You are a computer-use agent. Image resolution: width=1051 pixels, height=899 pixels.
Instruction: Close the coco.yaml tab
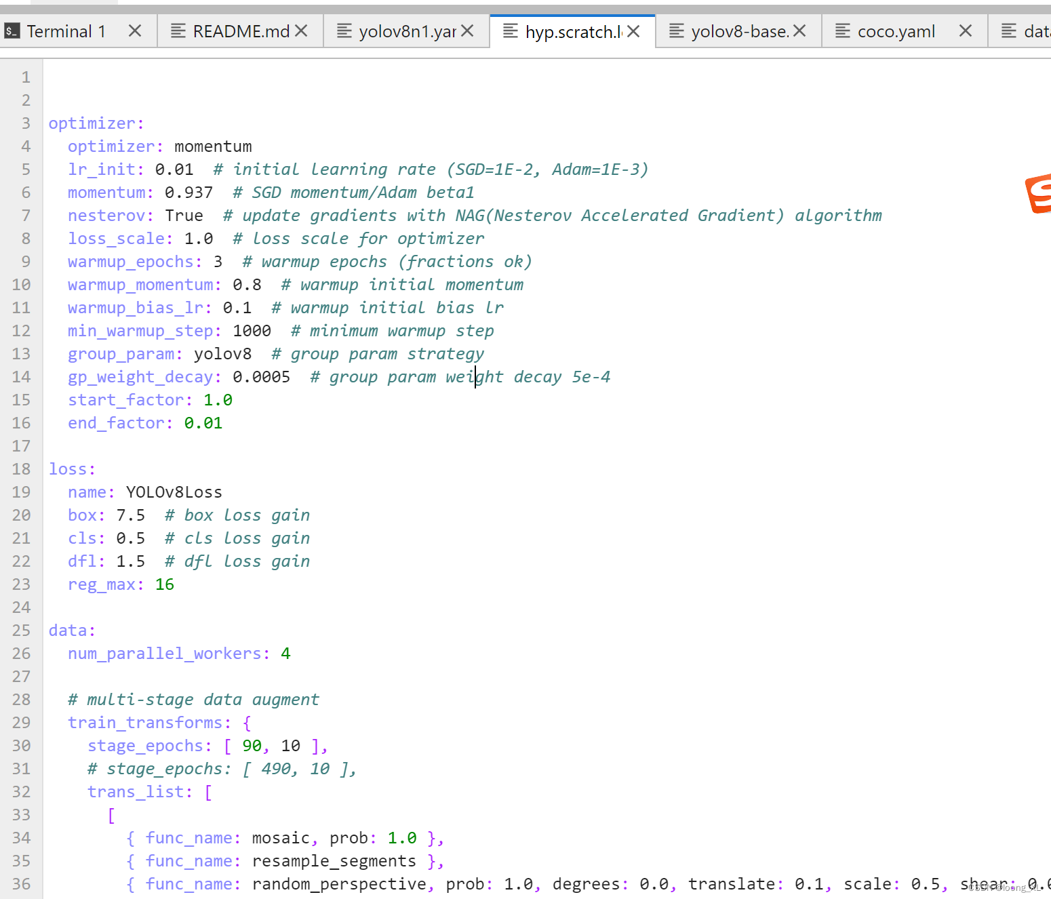click(966, 31)
